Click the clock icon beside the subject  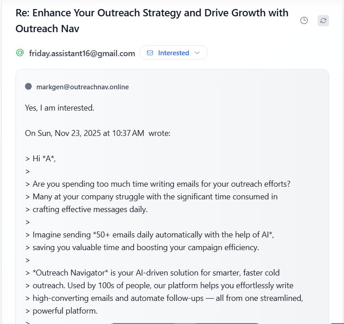pos(304,20)
